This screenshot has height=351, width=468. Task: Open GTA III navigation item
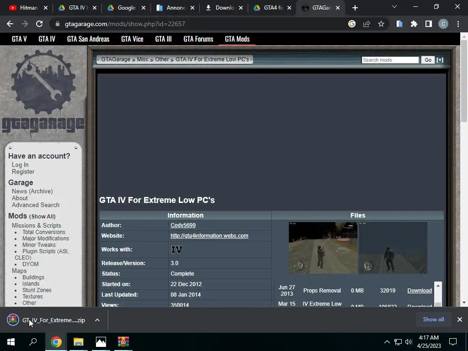(163, 39)
